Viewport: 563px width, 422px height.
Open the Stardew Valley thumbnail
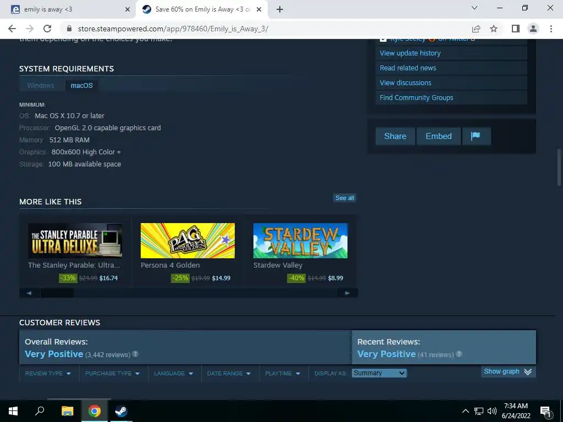pos(301,241)
